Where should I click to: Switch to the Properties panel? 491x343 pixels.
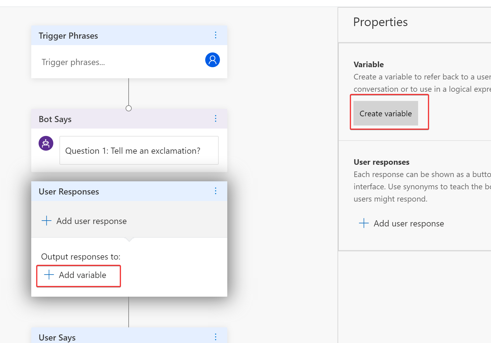coord(380,22)
